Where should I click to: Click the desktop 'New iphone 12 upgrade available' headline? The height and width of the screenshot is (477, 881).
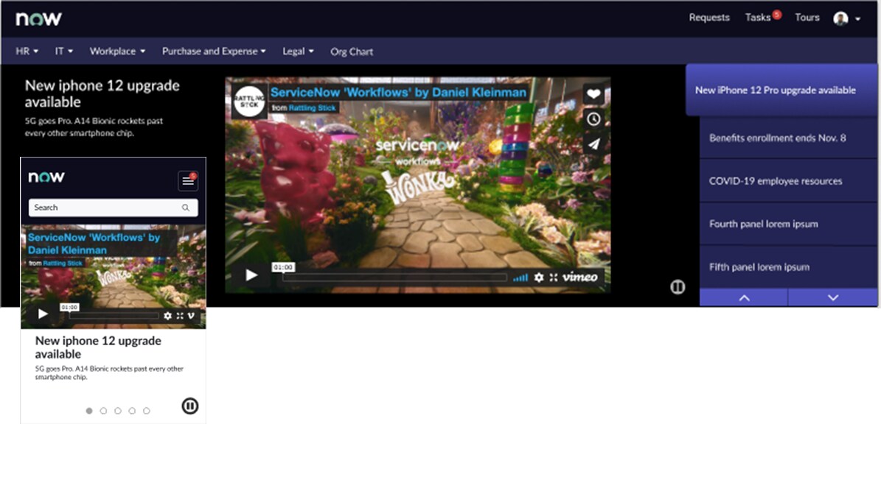coord(102,93)
